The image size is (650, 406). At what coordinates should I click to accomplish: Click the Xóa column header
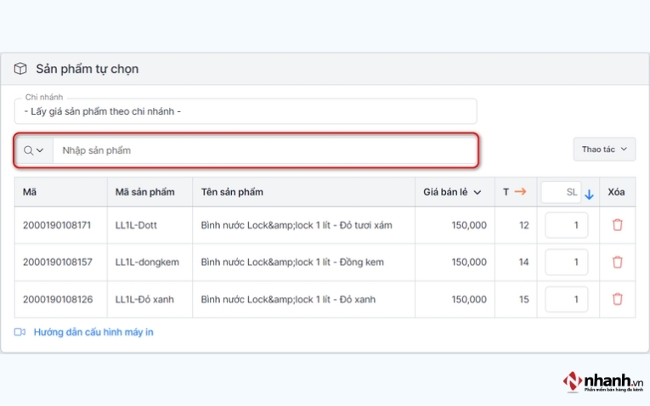(616, 192)
